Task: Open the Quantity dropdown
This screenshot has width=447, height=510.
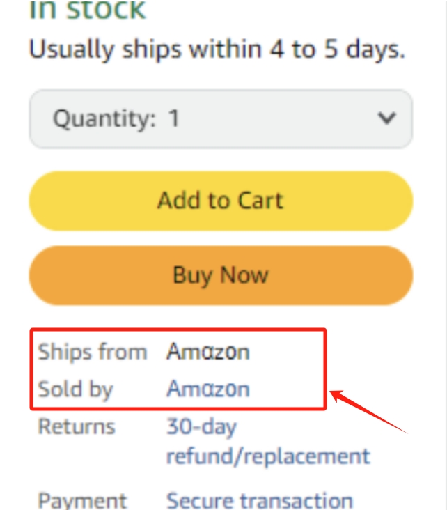Action: click(x=221, y=119)
